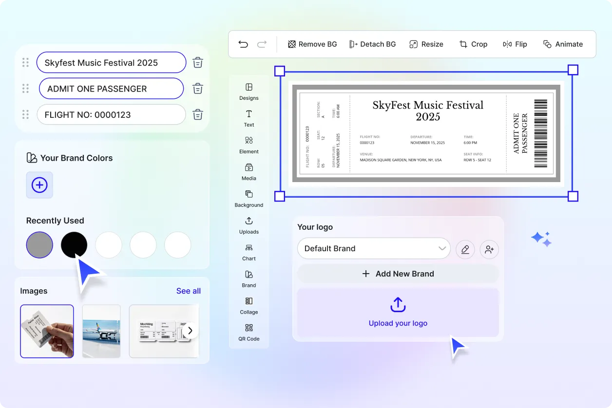Delete the FLIGHT NO: 0000123 text field
Viewport: 612px width, 408px height.
(197, 114)
